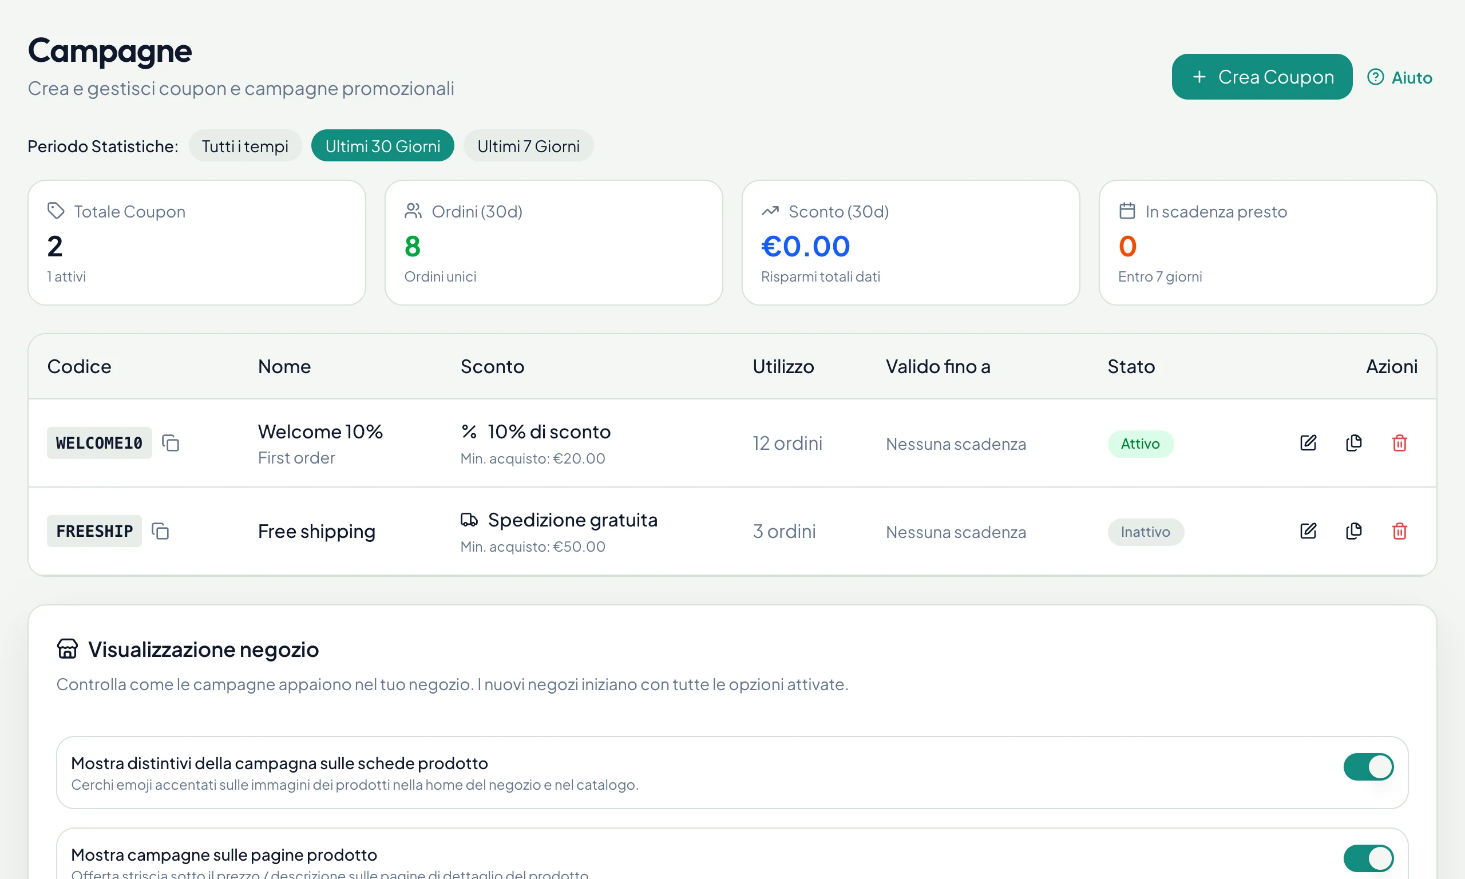
Task: Click the percent icon for 10% di sconto
Action: (469, 432)
